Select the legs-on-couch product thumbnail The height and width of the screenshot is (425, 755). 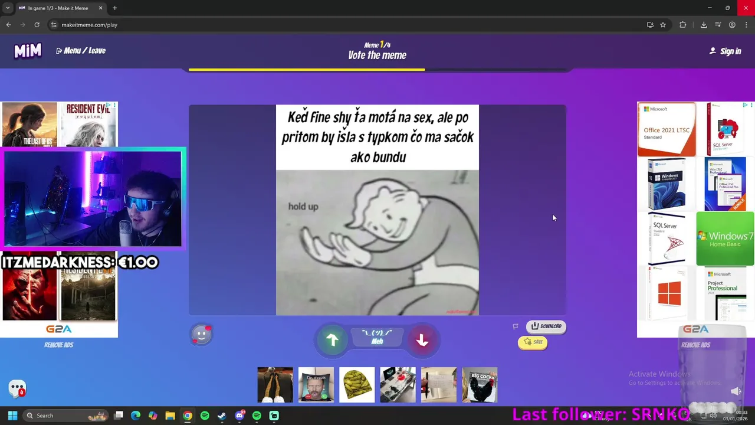pos(275,385)
